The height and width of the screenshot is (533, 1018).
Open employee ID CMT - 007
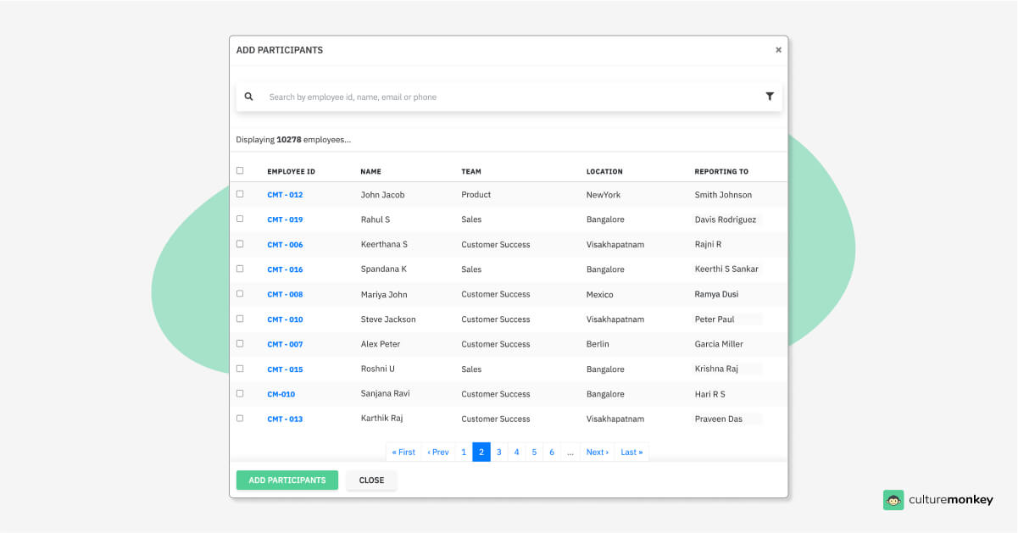click(x=285, y=344)
